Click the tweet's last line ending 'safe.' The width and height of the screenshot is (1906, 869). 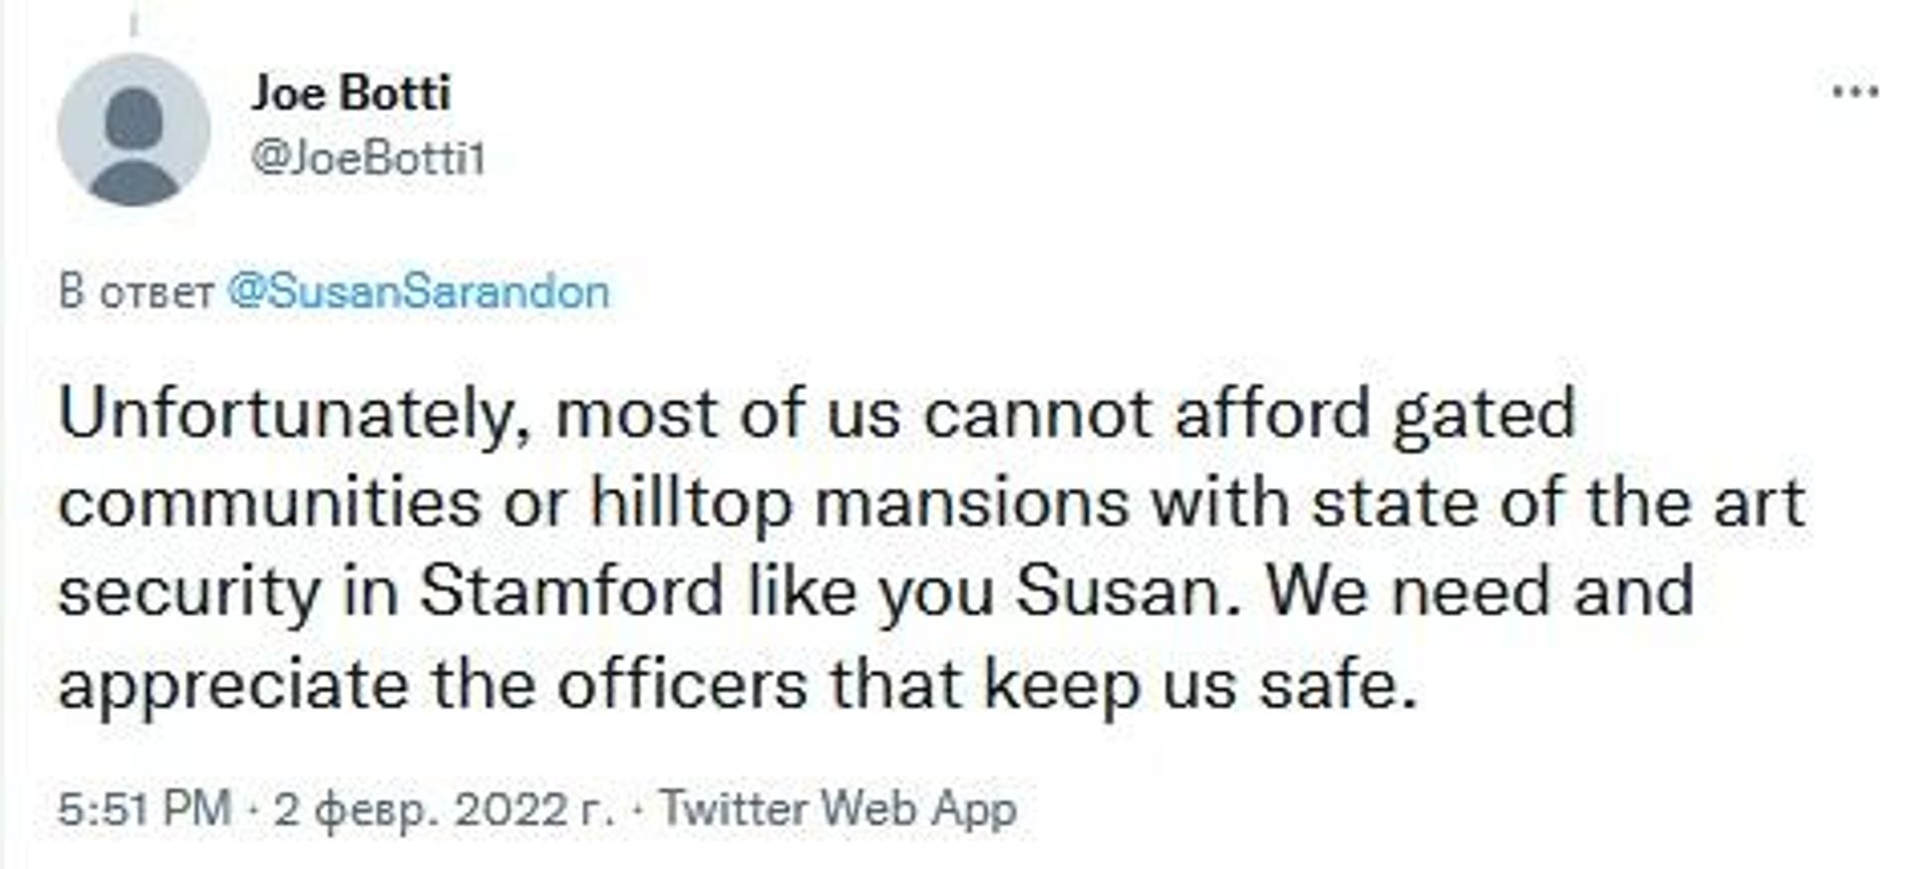737,684
